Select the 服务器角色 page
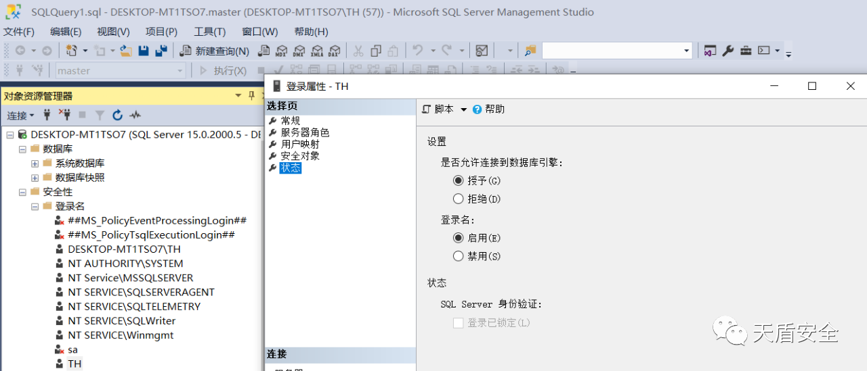The width and height of the screenshot is (867, 371). tap(305, 132)
